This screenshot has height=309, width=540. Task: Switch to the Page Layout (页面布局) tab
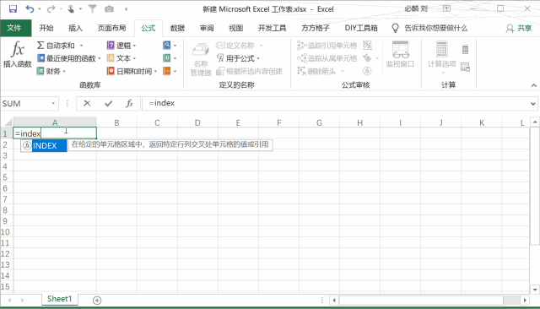click(x=111, y=28)
